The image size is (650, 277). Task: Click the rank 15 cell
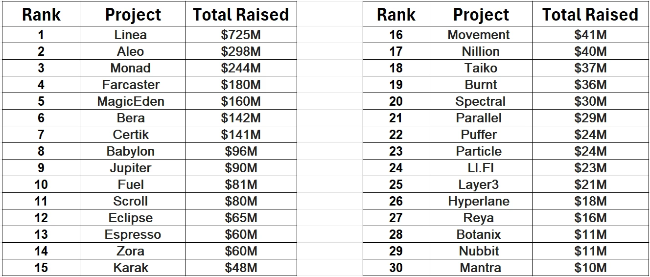(41, 268)
